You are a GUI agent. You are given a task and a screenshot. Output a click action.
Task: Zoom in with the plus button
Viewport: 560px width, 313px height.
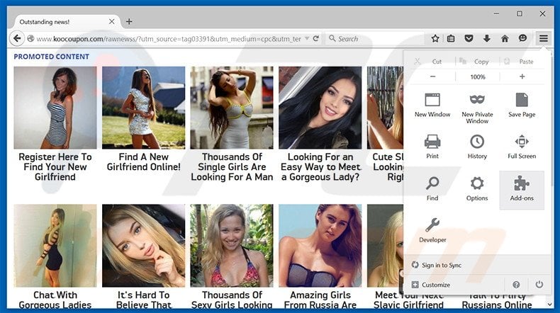[522, 76]
